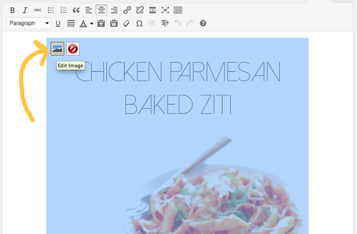The width and height of the screenshot is (357, 234).
Task: Insert a special character with Omega
Action: click(x=139, y=24)
